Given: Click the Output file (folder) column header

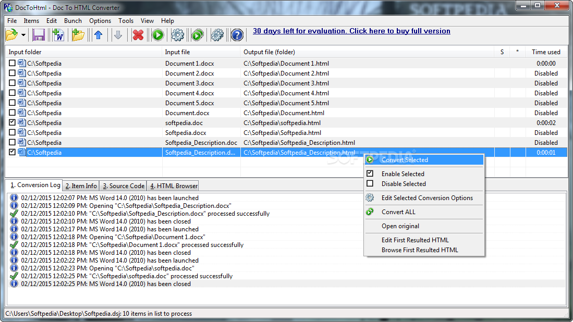Looking at the screenshot, I should tap(367, 52).
